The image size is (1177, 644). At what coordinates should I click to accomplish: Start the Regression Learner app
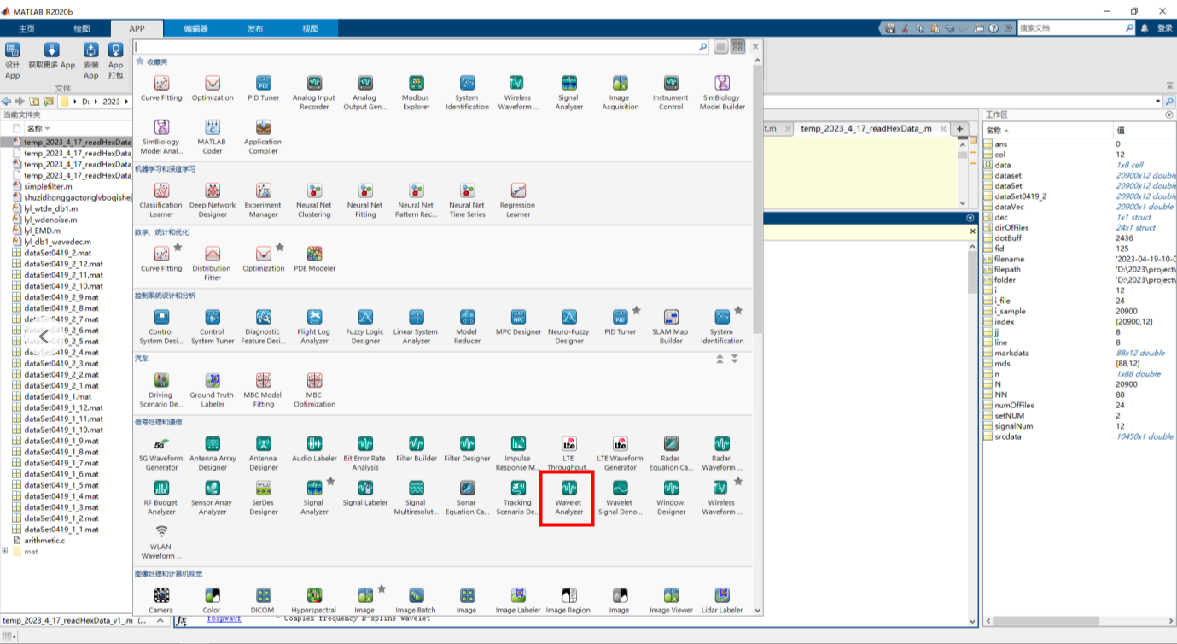(x=518, y=200)
